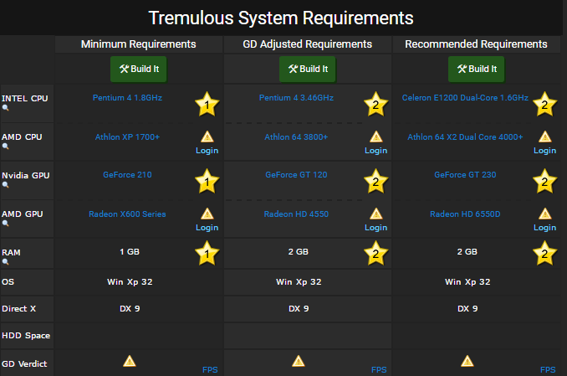Follow the Radeon HD 6550D link
The width and height of the screenshot is (567, 376).
[x=465, y=214]
